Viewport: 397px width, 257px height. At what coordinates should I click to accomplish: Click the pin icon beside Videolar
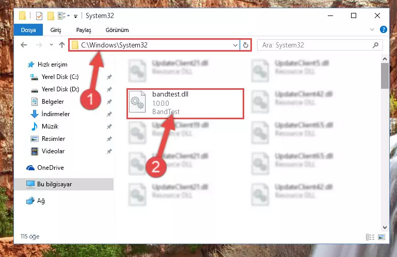pos(109,151)
